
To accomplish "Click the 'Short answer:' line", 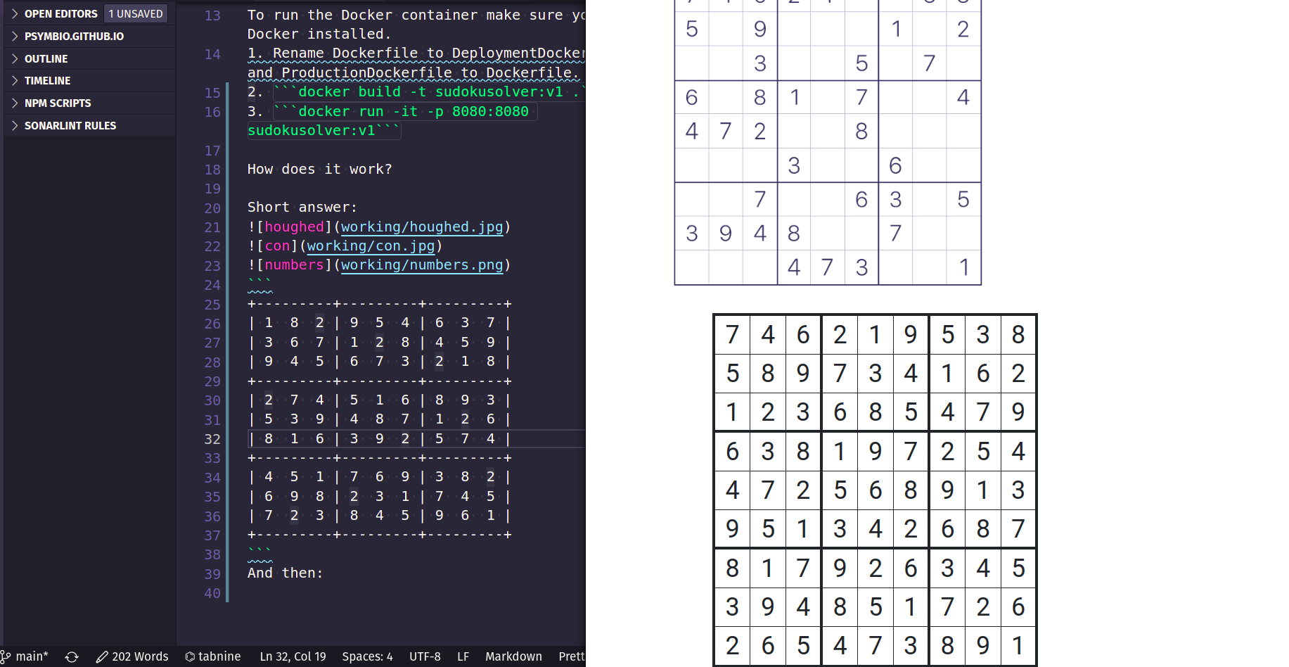I will pyautogui.click(x=302, y=207).
